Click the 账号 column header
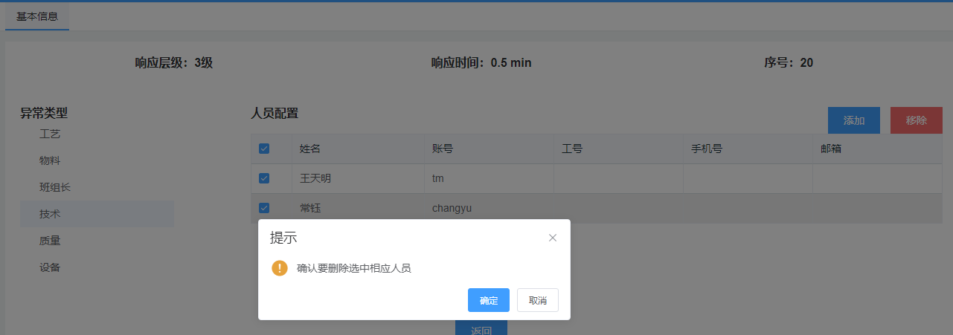Image resolution: width=953 pixels, height=335 pixels. pyautogui.click(x=443, y=149)
